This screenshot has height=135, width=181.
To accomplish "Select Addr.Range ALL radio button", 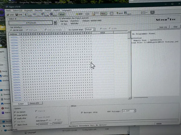I will pos(47,120).
